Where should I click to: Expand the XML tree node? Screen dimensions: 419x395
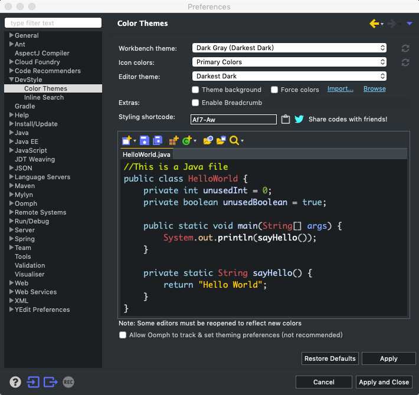tap(11, 300)
